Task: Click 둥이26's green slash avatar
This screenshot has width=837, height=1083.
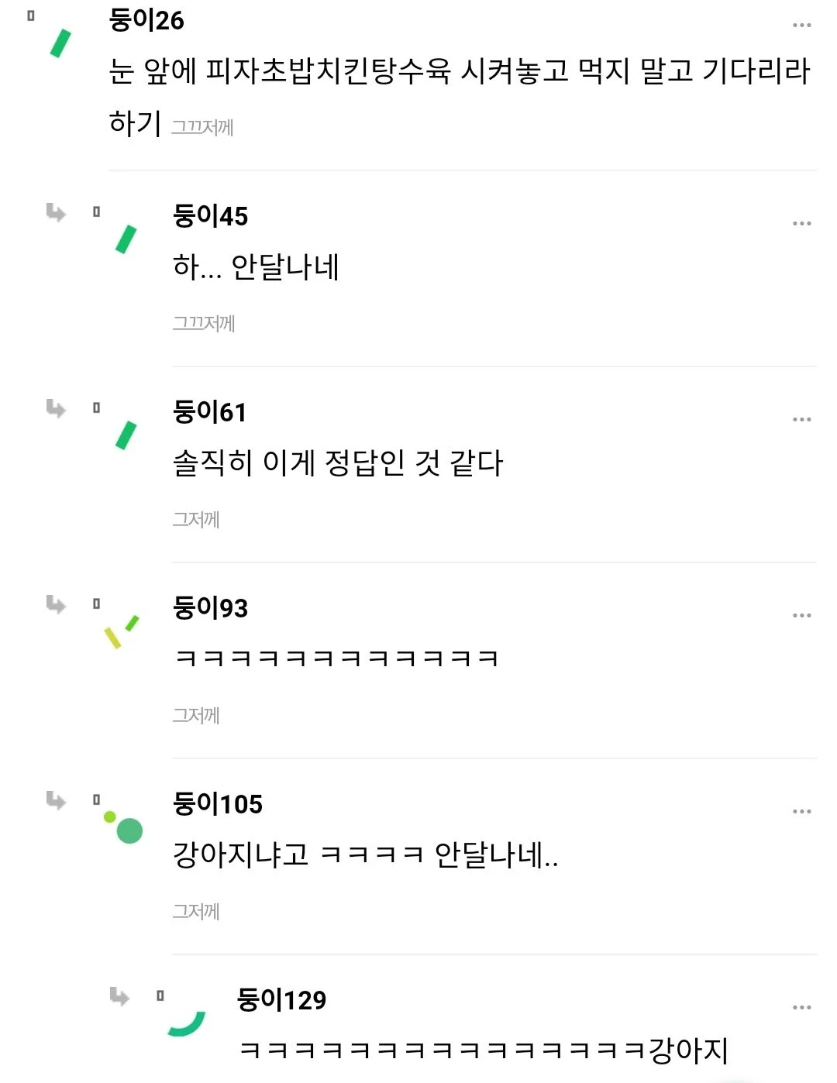Action: tap(60, 43)
